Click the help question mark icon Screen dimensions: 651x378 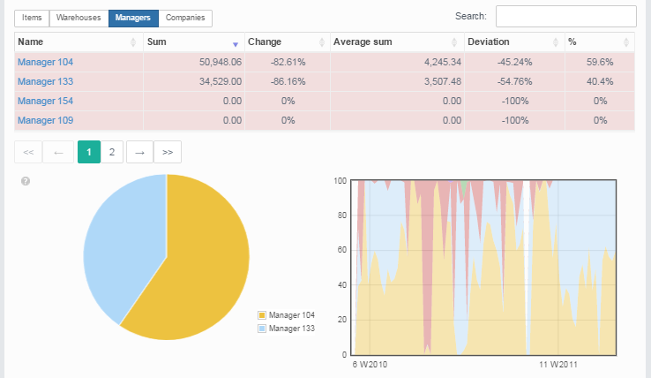26,181
